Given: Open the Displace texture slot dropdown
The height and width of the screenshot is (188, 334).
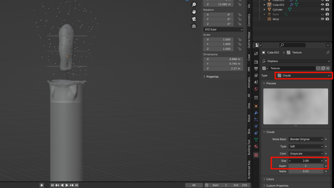Looking at the screenshot, I should tap(296, 61).
